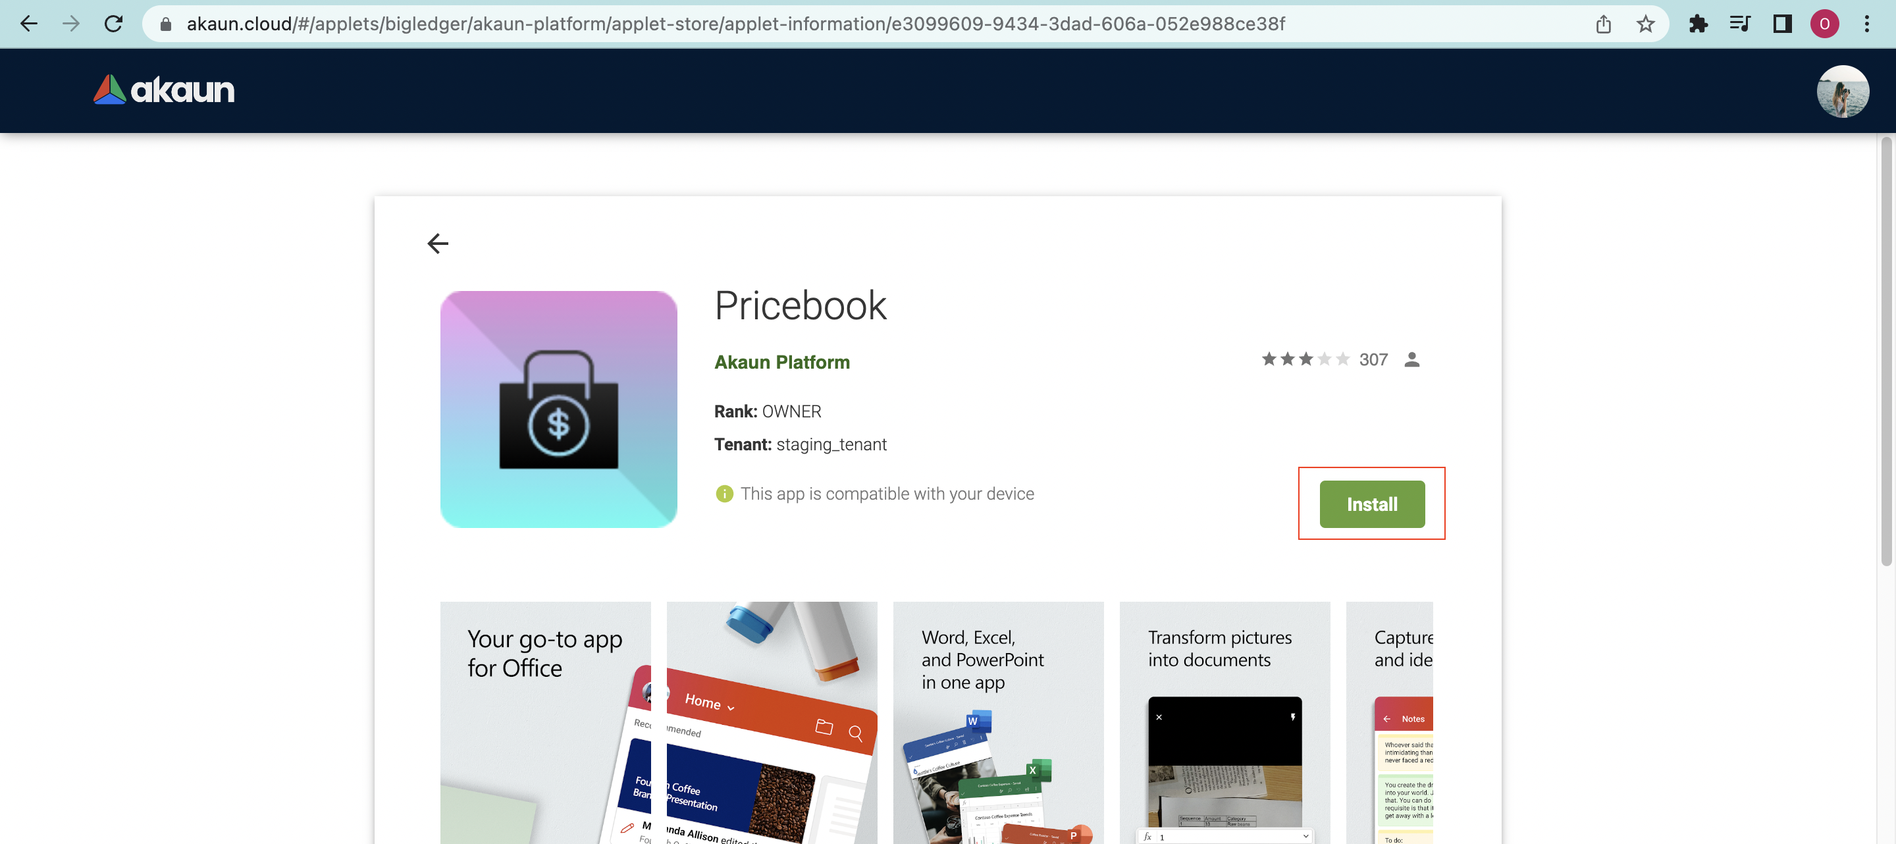Click the green compatibility info icon
This screenshot has width=1896, height=844.
tap(724, 494)
